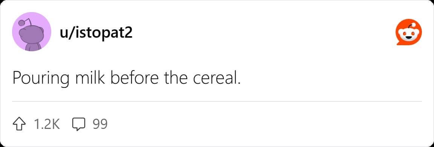This screenshot has height=147, width=434.
Task: Click the horizontal divider line under the post
Action: [217, 102]
